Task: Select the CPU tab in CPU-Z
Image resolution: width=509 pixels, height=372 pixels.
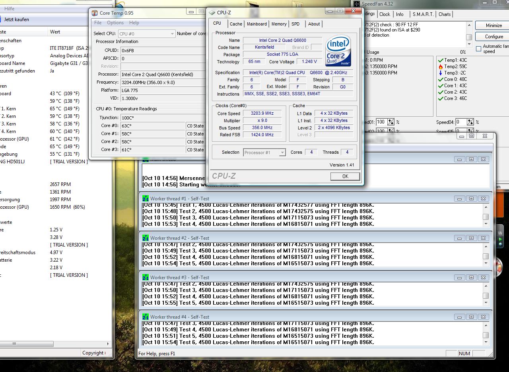Action: pos(217,23)
